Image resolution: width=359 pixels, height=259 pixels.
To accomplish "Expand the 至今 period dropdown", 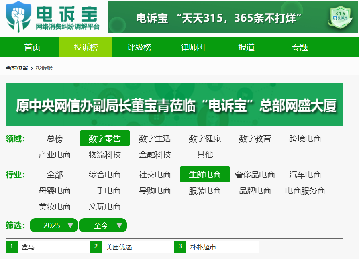I will tap(103, 225).
